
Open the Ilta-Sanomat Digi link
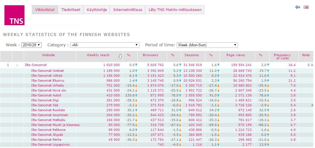45,100
